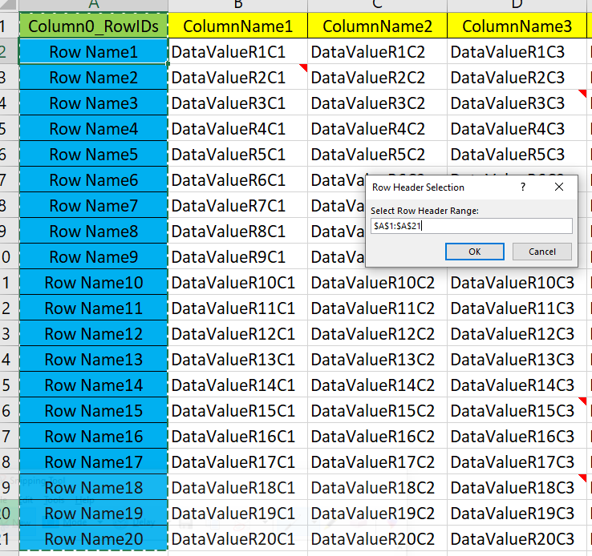Click the Row Name10 cell
Image resolution: width=592 pixels, height=556 pixels.
click(x=93, y=283)
